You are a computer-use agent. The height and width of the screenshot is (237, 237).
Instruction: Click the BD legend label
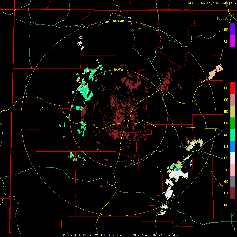[x=226, y=112]
